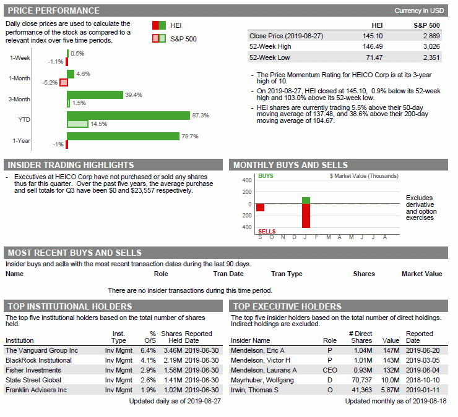The image size is (458, 417).
Task: Click the S&P 500 1-Month -5.2% bar
Action: 64,83
